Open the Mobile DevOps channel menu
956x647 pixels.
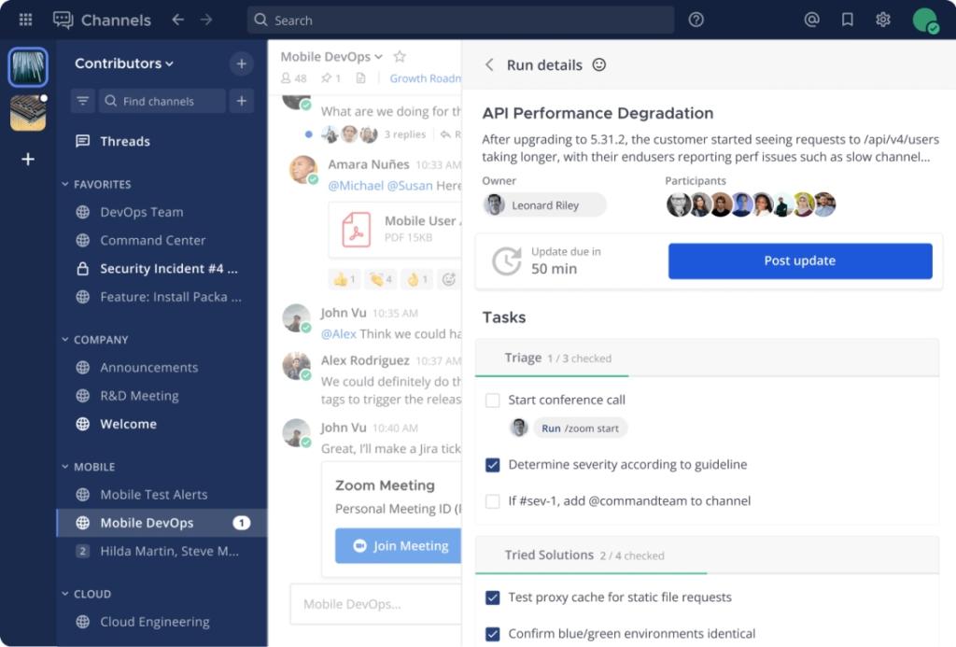pos(377,56)
